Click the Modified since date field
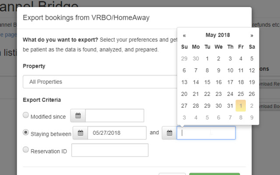Image resolution: width=280 pixels, height=175 pixels. 115,116
